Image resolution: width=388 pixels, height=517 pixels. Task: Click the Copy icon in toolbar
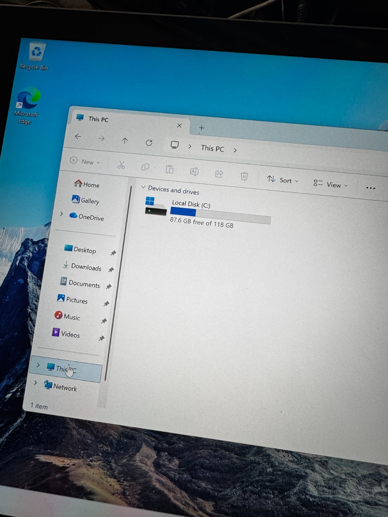(145, 167)
